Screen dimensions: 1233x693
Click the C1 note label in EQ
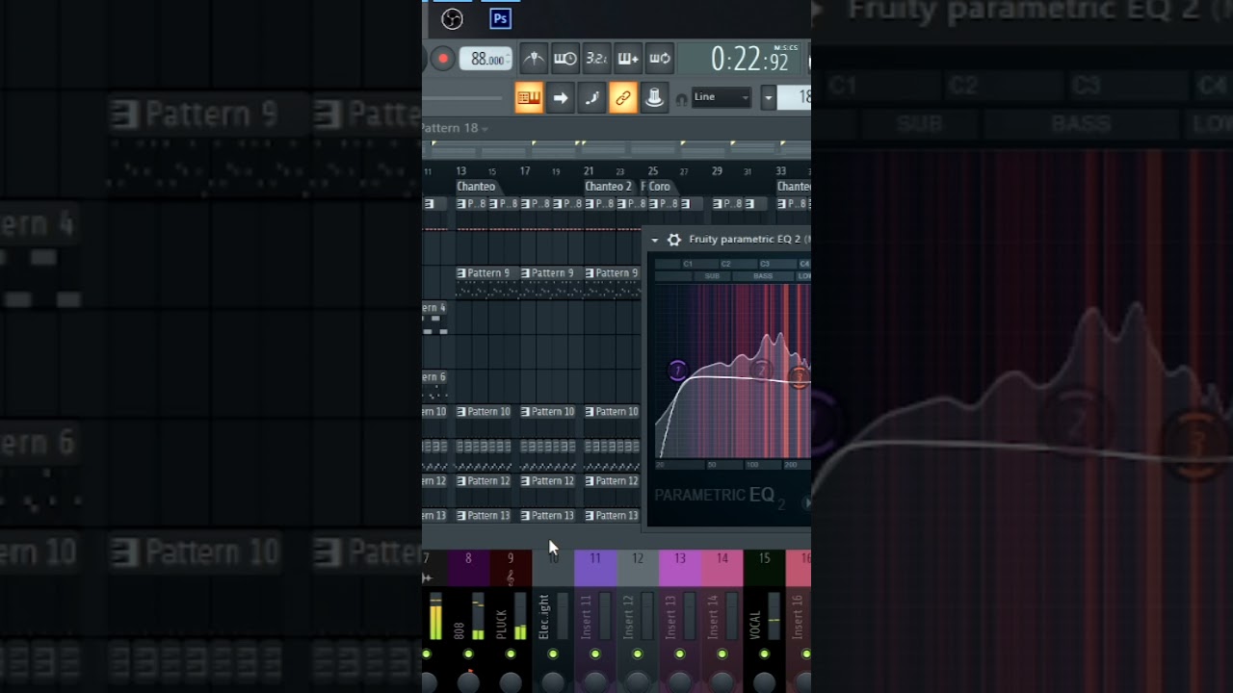pyautogui.click(x=688, y=264)
